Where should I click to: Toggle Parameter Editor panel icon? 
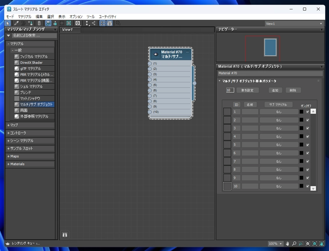click(109, 23)
